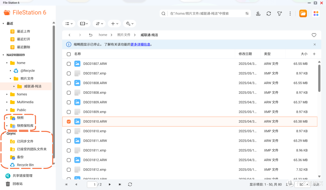This screenshot has width=326, height=190.
Task: Open items-per-page 50 dropdown
Action: (302, 184)
